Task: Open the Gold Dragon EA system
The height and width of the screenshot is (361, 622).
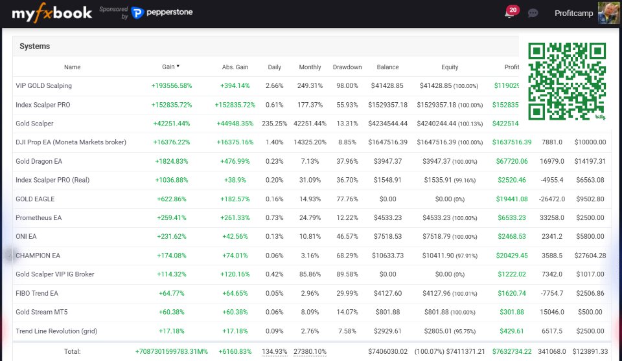Action: coord(39,161)
